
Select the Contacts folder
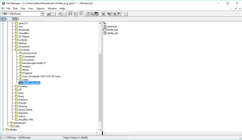point(21,40)
